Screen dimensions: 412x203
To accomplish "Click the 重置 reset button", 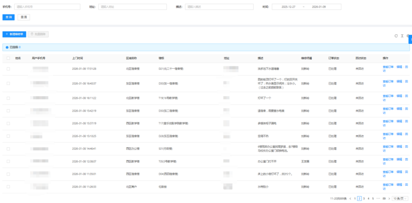I will coord(24,17).
